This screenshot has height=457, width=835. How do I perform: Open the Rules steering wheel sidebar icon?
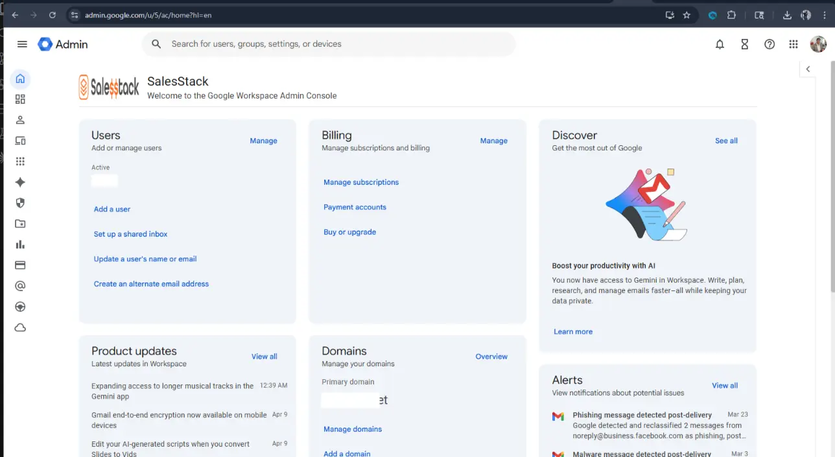point(20,307)
